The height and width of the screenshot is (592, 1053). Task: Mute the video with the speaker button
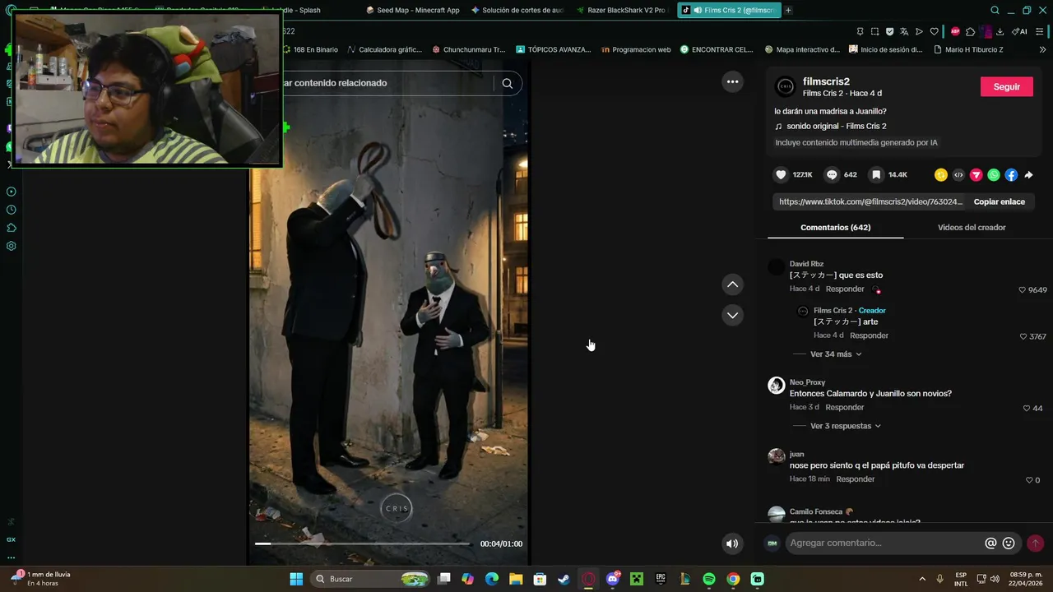click(731, 543)
